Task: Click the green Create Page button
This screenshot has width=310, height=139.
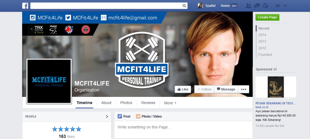Action: 267,17
